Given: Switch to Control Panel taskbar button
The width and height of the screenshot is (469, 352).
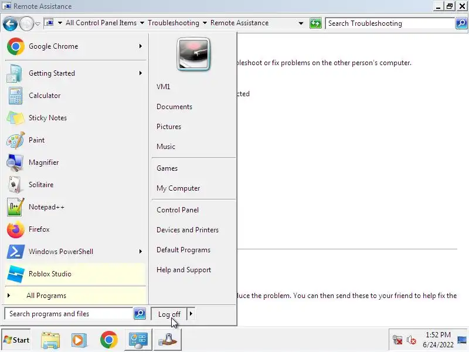Looking at the screenshot, I should pyautogui.click(x=138, y=340).
